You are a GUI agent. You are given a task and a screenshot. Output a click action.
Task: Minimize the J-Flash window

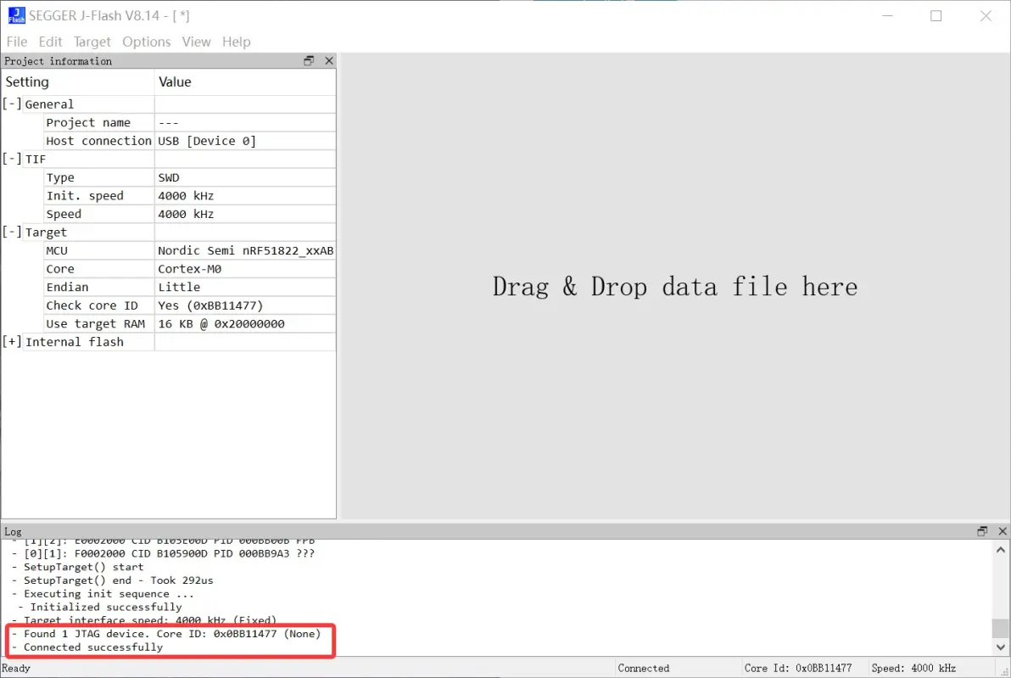coord(887,15)
